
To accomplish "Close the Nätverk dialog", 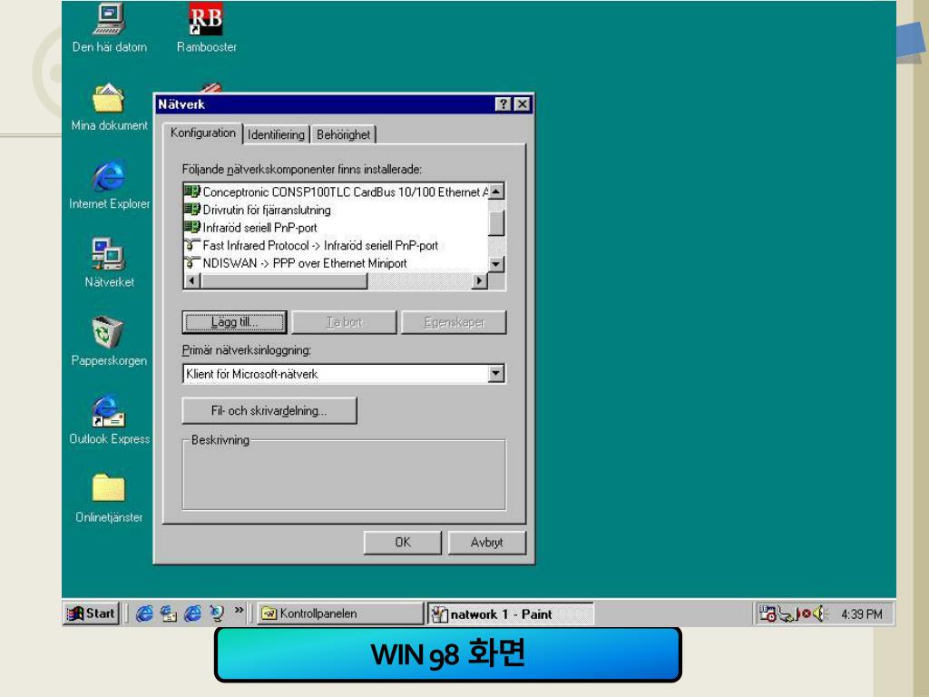I will [522, 104].
